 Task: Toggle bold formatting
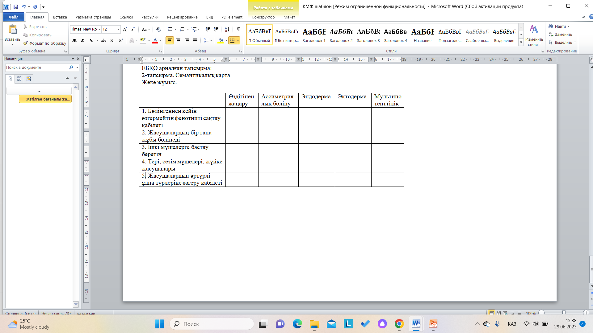coord(74,40)
